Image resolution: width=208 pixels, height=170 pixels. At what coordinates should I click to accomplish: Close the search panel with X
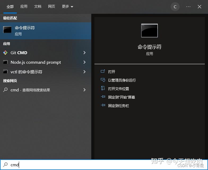200,7
